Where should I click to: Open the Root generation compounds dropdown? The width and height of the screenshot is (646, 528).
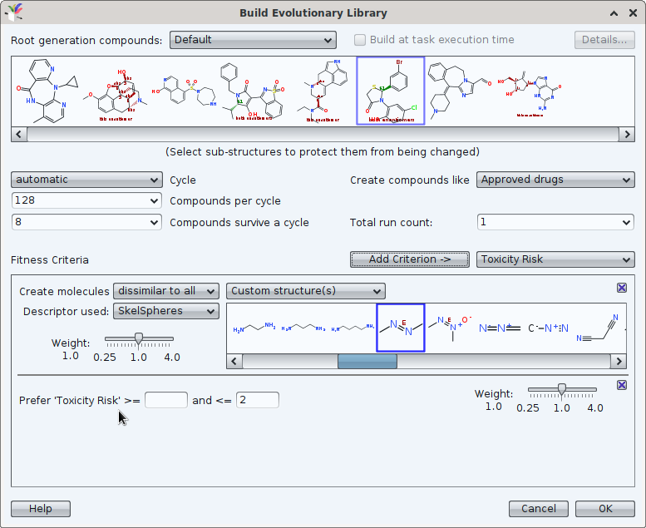click(253, 40)
